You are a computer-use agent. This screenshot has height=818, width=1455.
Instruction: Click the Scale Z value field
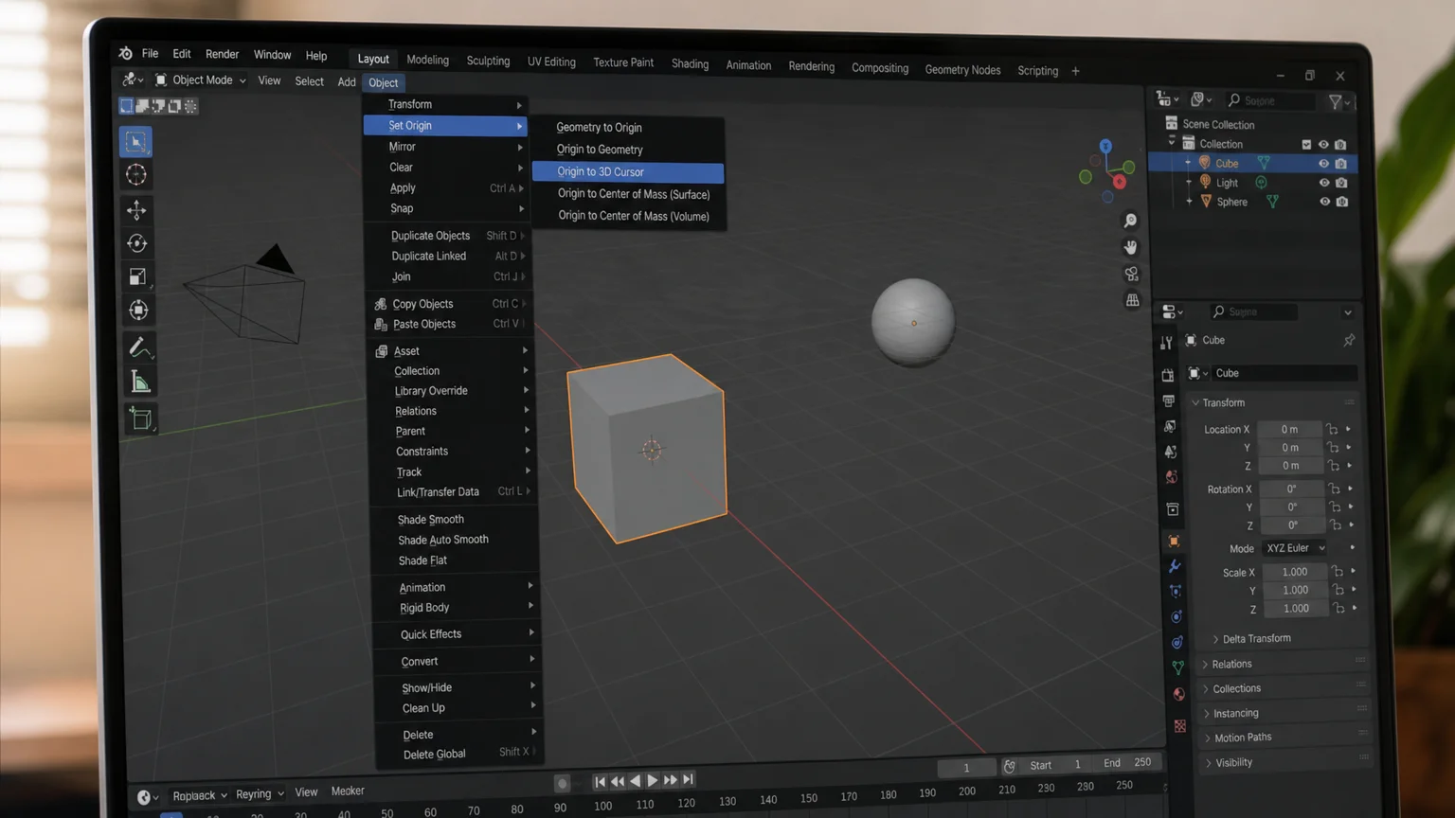pyautogui.click(x=1295, y=609)
